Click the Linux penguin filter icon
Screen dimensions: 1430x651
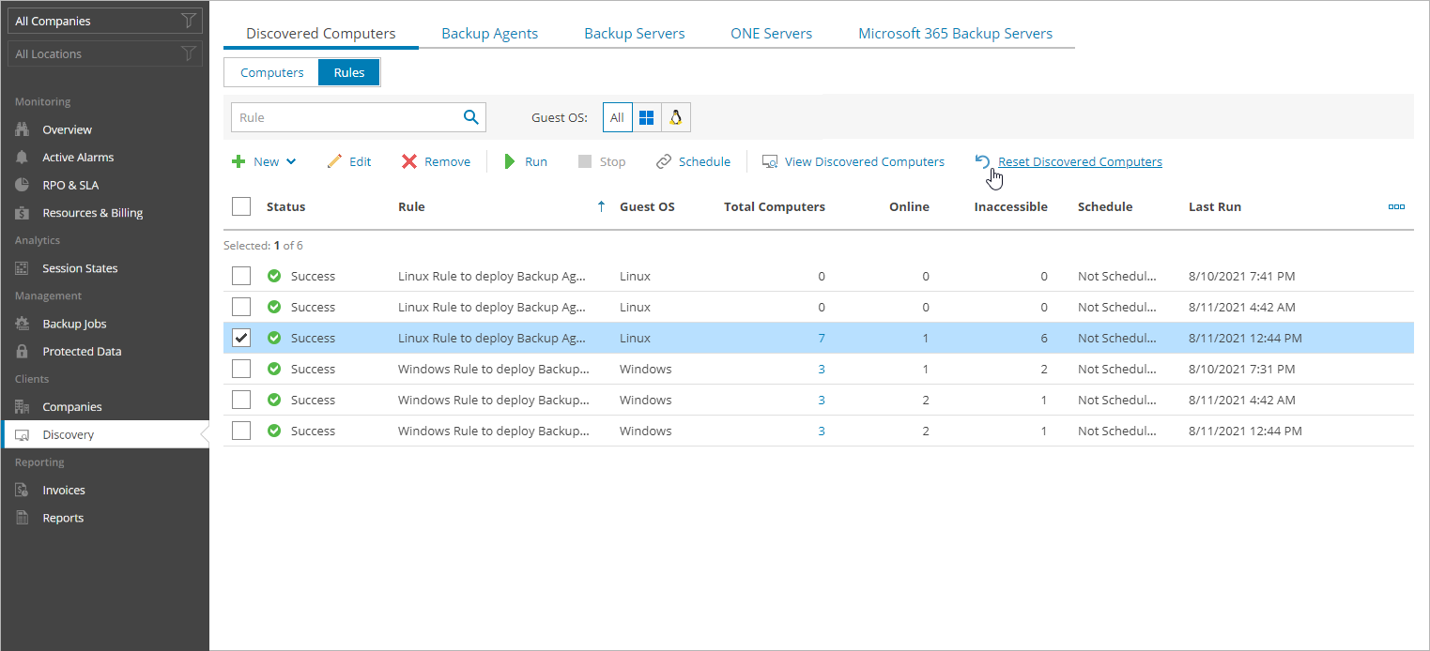(x=675, y=117)
